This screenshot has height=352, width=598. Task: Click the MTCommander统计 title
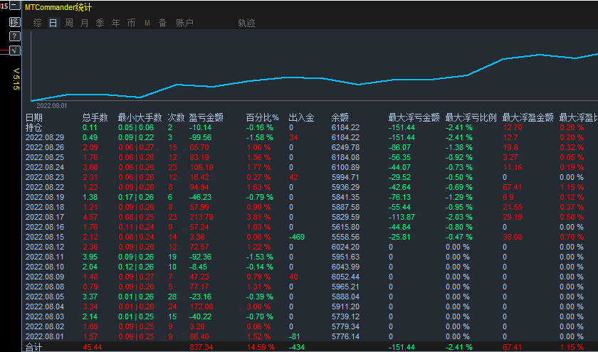[58, 7]
